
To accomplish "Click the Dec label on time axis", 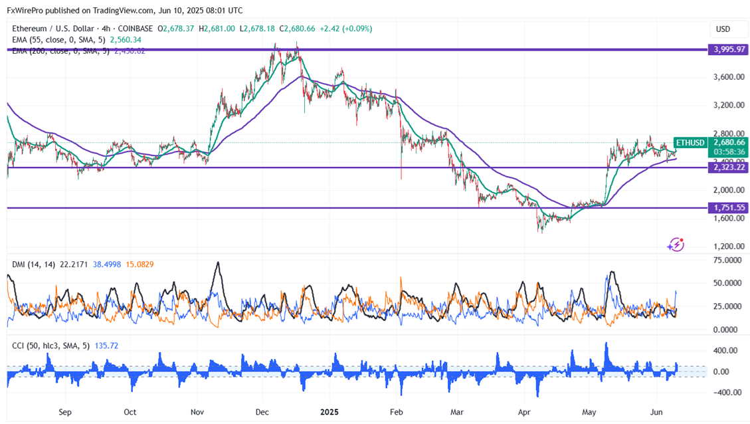I will pyautogui.click(x=262, y=412).
